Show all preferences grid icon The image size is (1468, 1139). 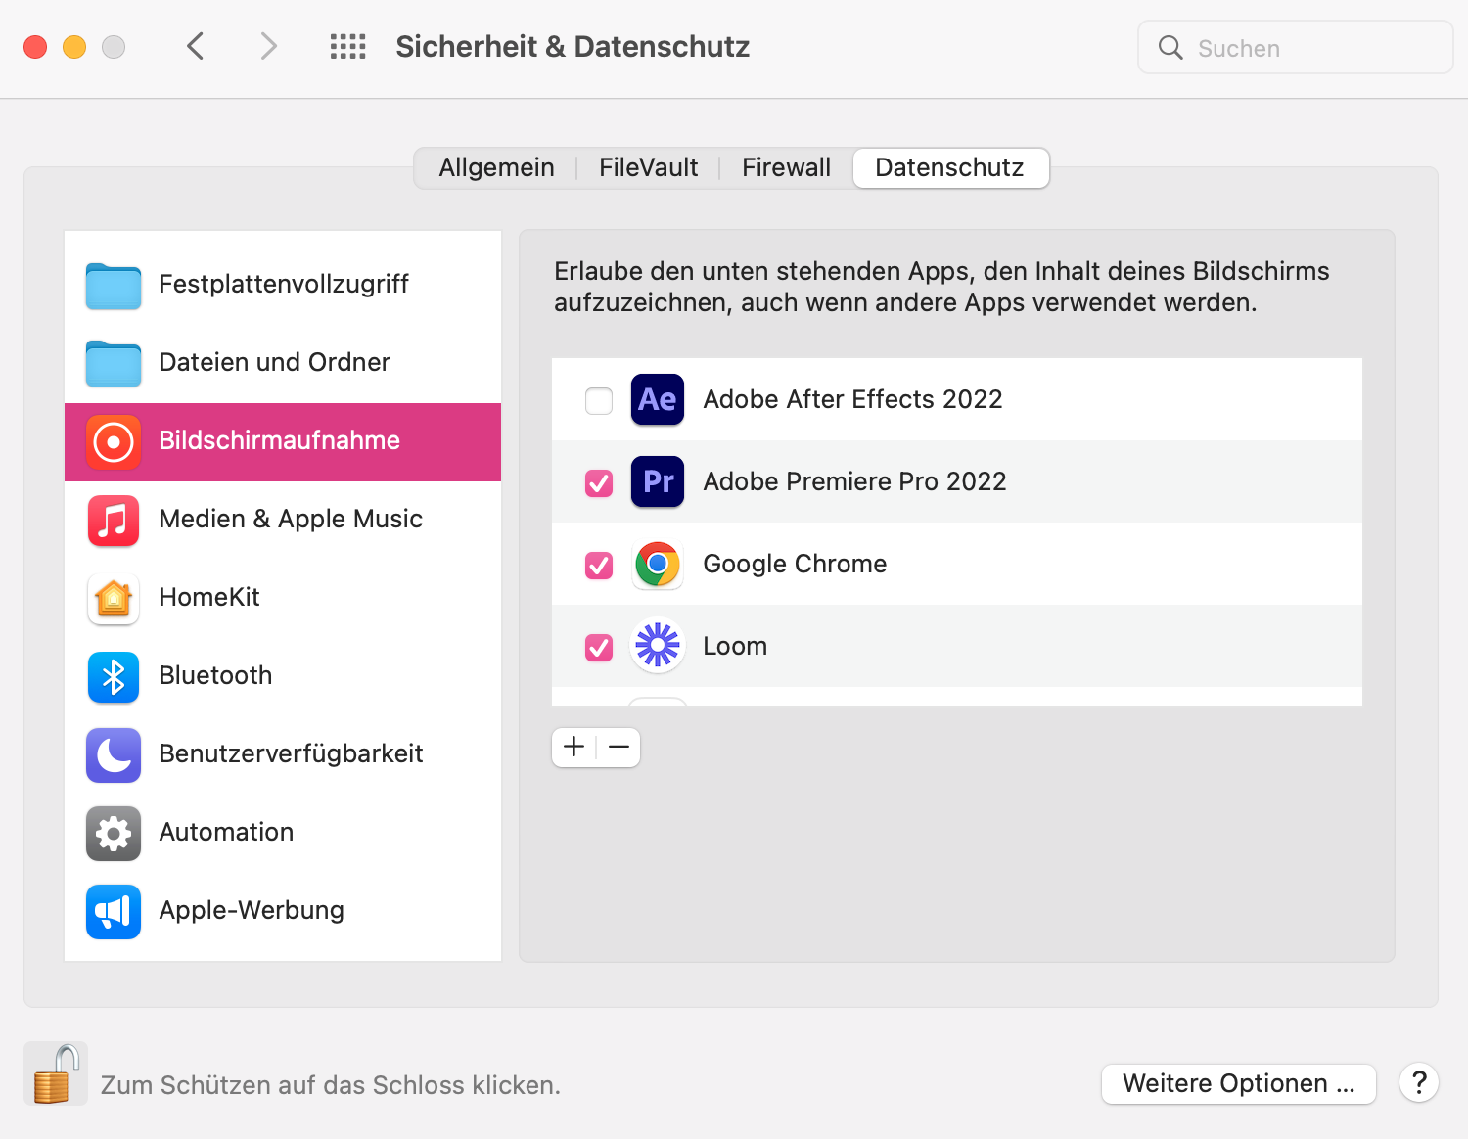[347, 46]
